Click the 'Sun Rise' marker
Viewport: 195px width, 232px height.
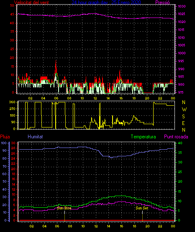point(64,208)
